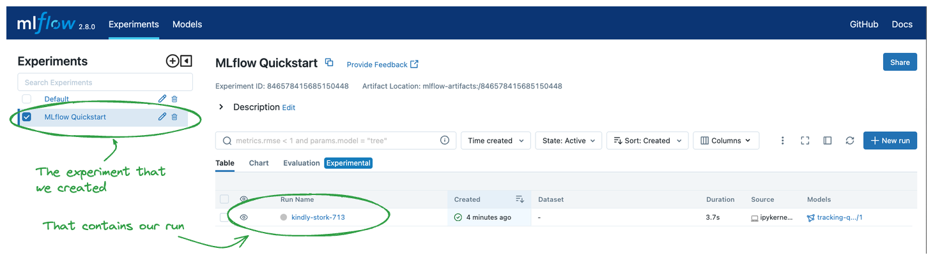The image size is (933, 260).
Task: Toggle the side panel layout icon
Action: coord(828,141)
